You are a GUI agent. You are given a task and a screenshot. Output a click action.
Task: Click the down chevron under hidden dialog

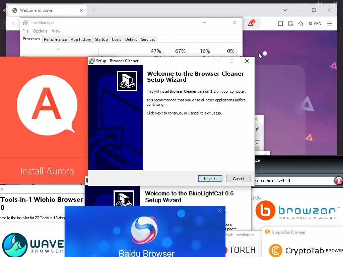pos(265,154)
